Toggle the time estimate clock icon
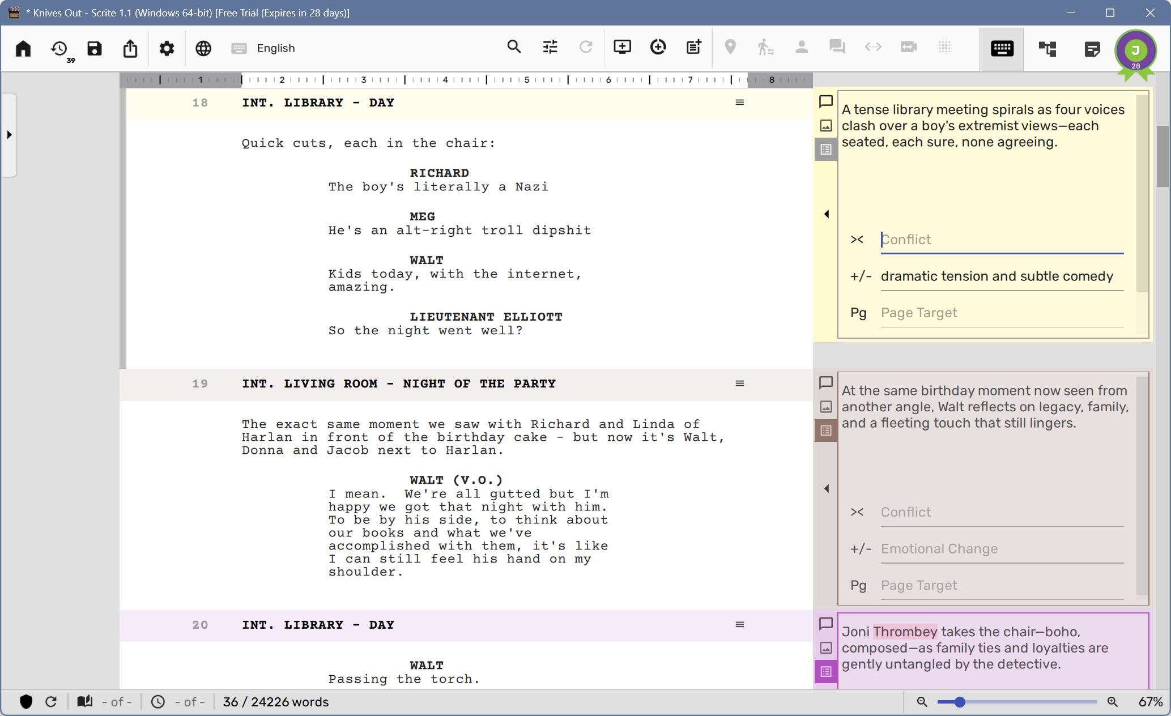This screenshot has height=716, width=1171. [158, 702]
